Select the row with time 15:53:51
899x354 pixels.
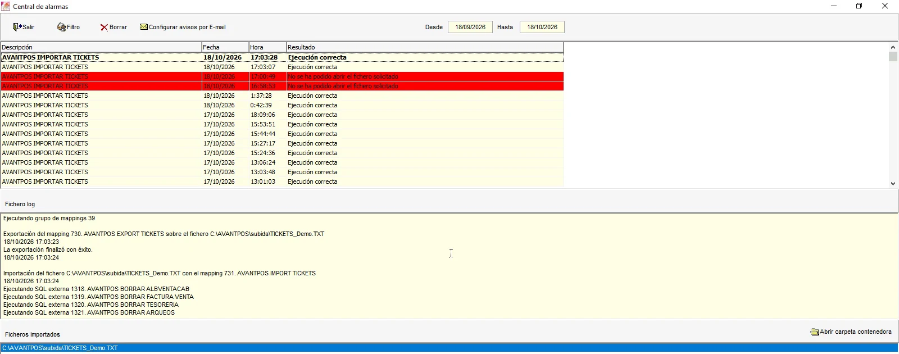282,124
